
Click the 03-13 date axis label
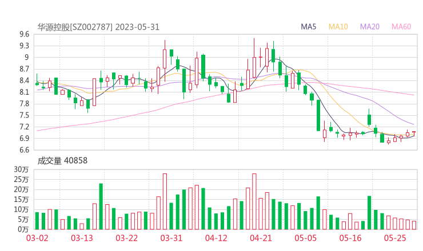tap(82, 238)
